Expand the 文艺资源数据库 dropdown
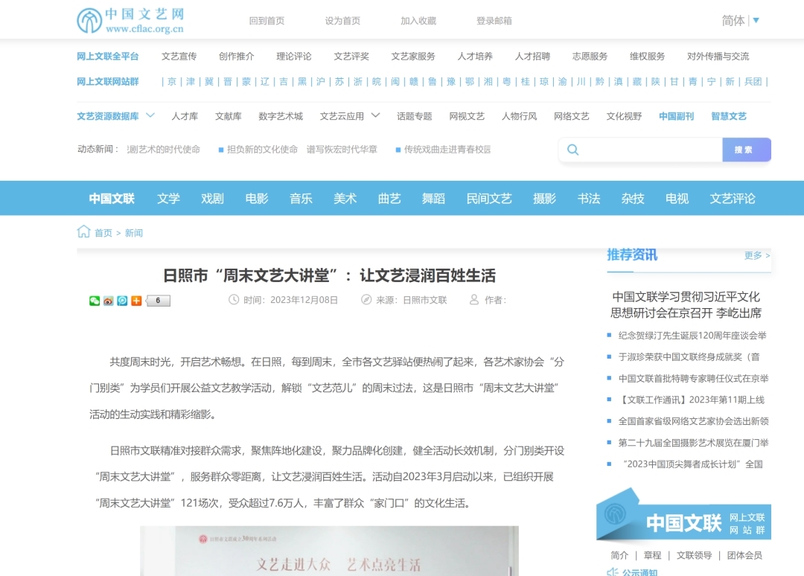This screenshot has width=804, height=576. 150,115
